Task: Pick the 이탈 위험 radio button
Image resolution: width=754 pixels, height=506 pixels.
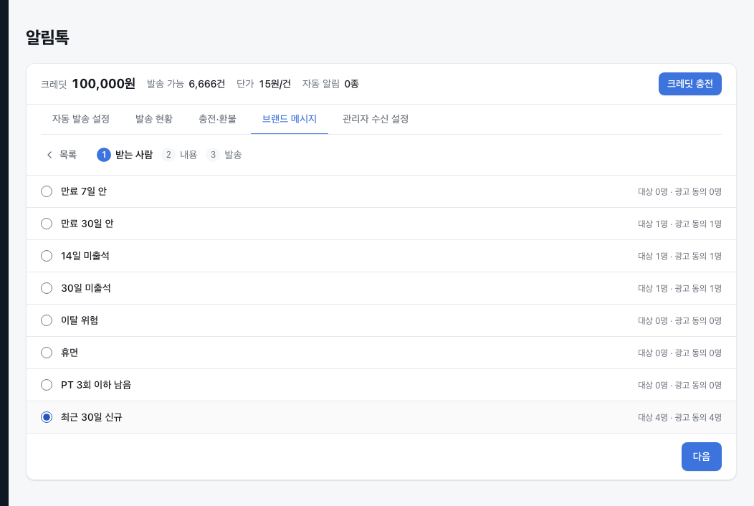Action: click(x=47, y=320)
